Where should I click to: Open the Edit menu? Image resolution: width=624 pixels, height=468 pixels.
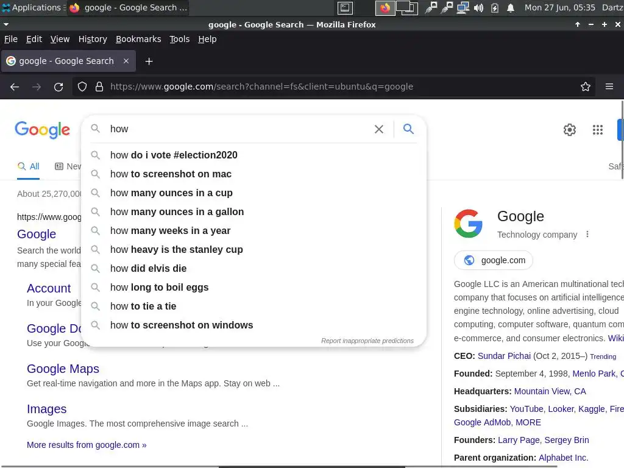coord(34,39)
